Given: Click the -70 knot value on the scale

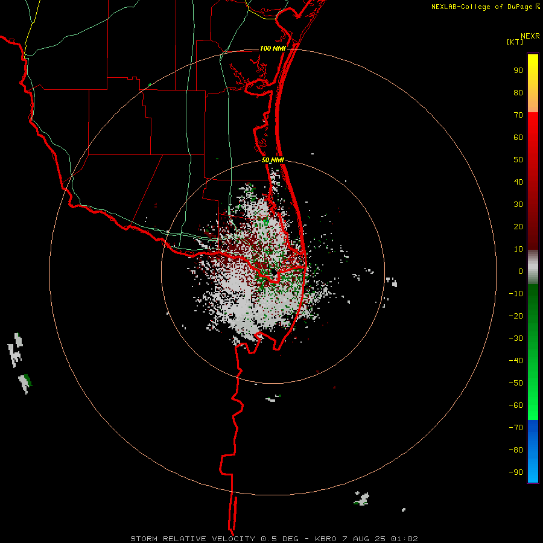Looking at the screenshot, I should pos(516,428).
